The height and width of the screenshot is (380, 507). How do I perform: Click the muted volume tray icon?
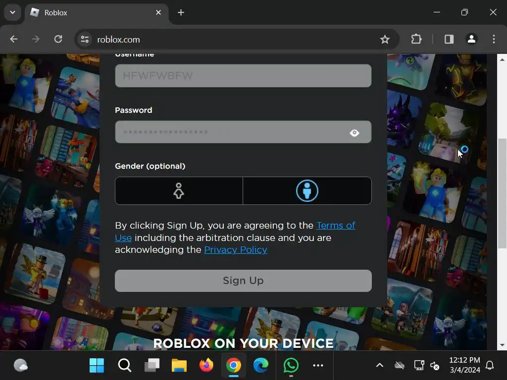(x=435, y=366)
